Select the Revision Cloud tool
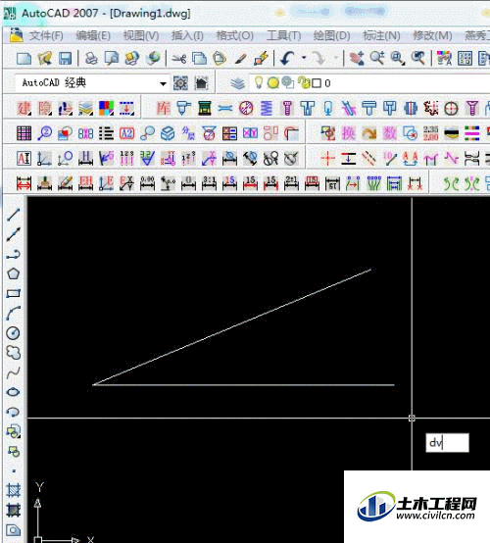Image resolution: width=490 pixels, height=543 pixels. pyautogui.click(x=14, y=353)
